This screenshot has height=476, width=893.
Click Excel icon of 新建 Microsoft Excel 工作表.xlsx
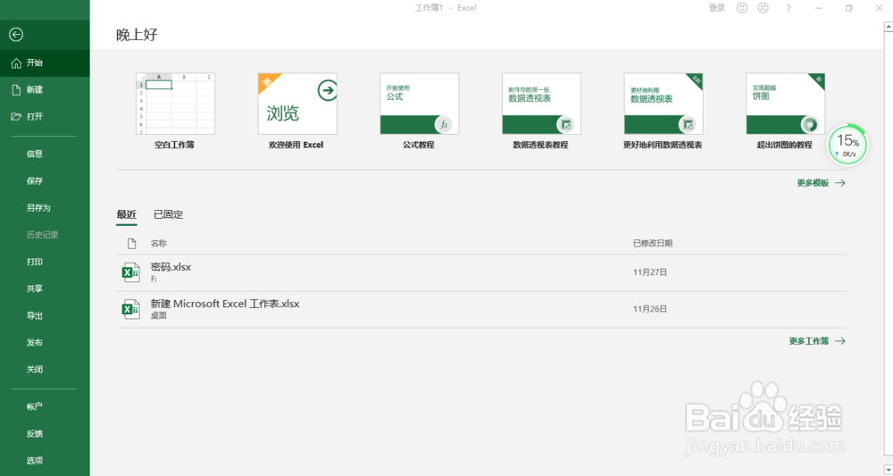tap(131, 309)
